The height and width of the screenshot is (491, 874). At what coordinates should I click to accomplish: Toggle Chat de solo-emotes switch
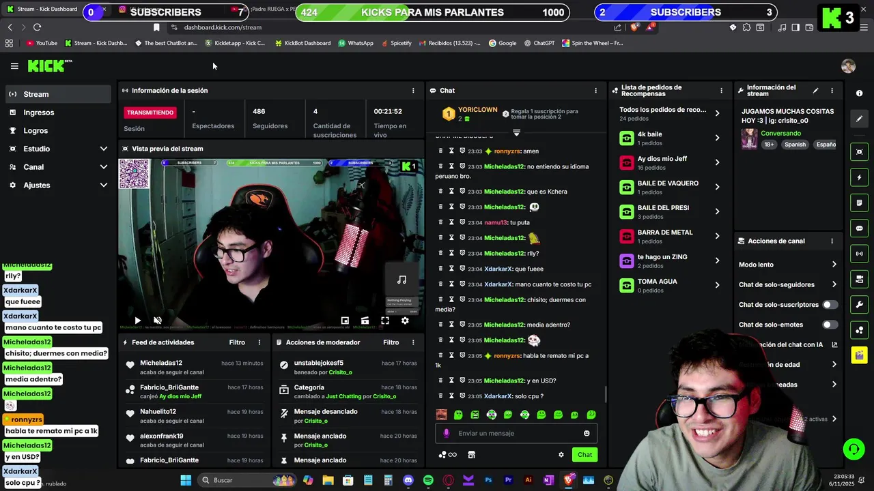(830, 325)
